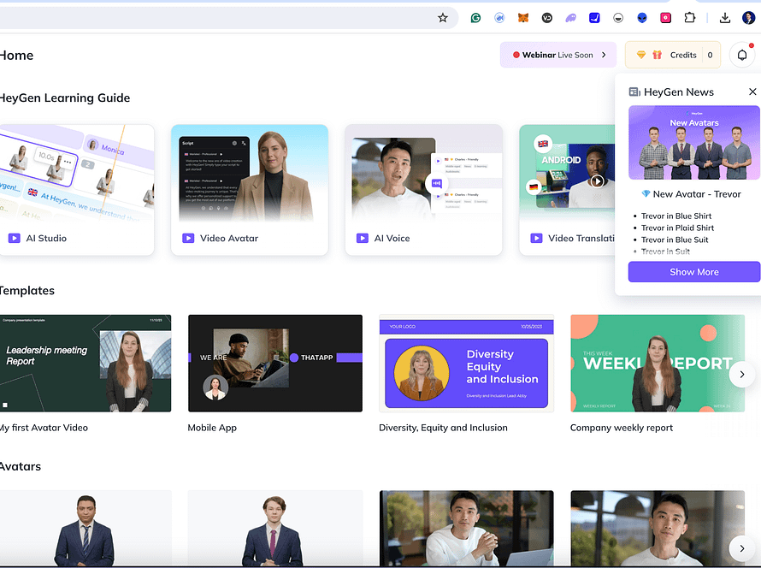Image resolution: width=761 pixels, height=568 pixels.
Task: Open the Webinar Live Soon banner
Action: [558, 55]
